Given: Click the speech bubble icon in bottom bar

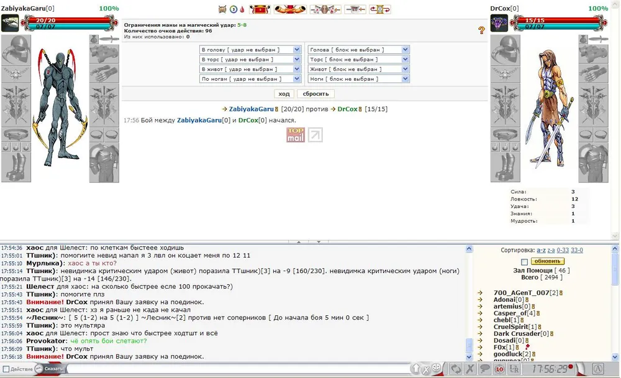Looking at the screenshot, I should (485, 369).
